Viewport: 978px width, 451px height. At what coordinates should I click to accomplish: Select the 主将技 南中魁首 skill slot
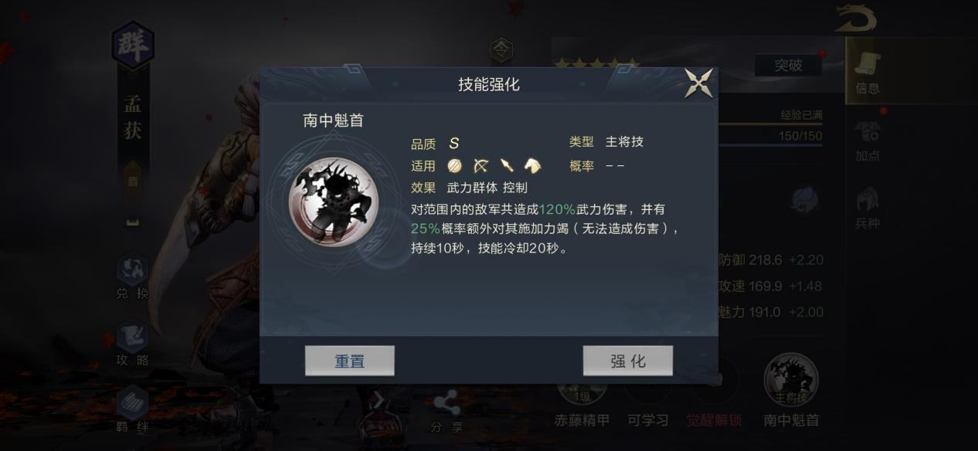tap(791, 388)
